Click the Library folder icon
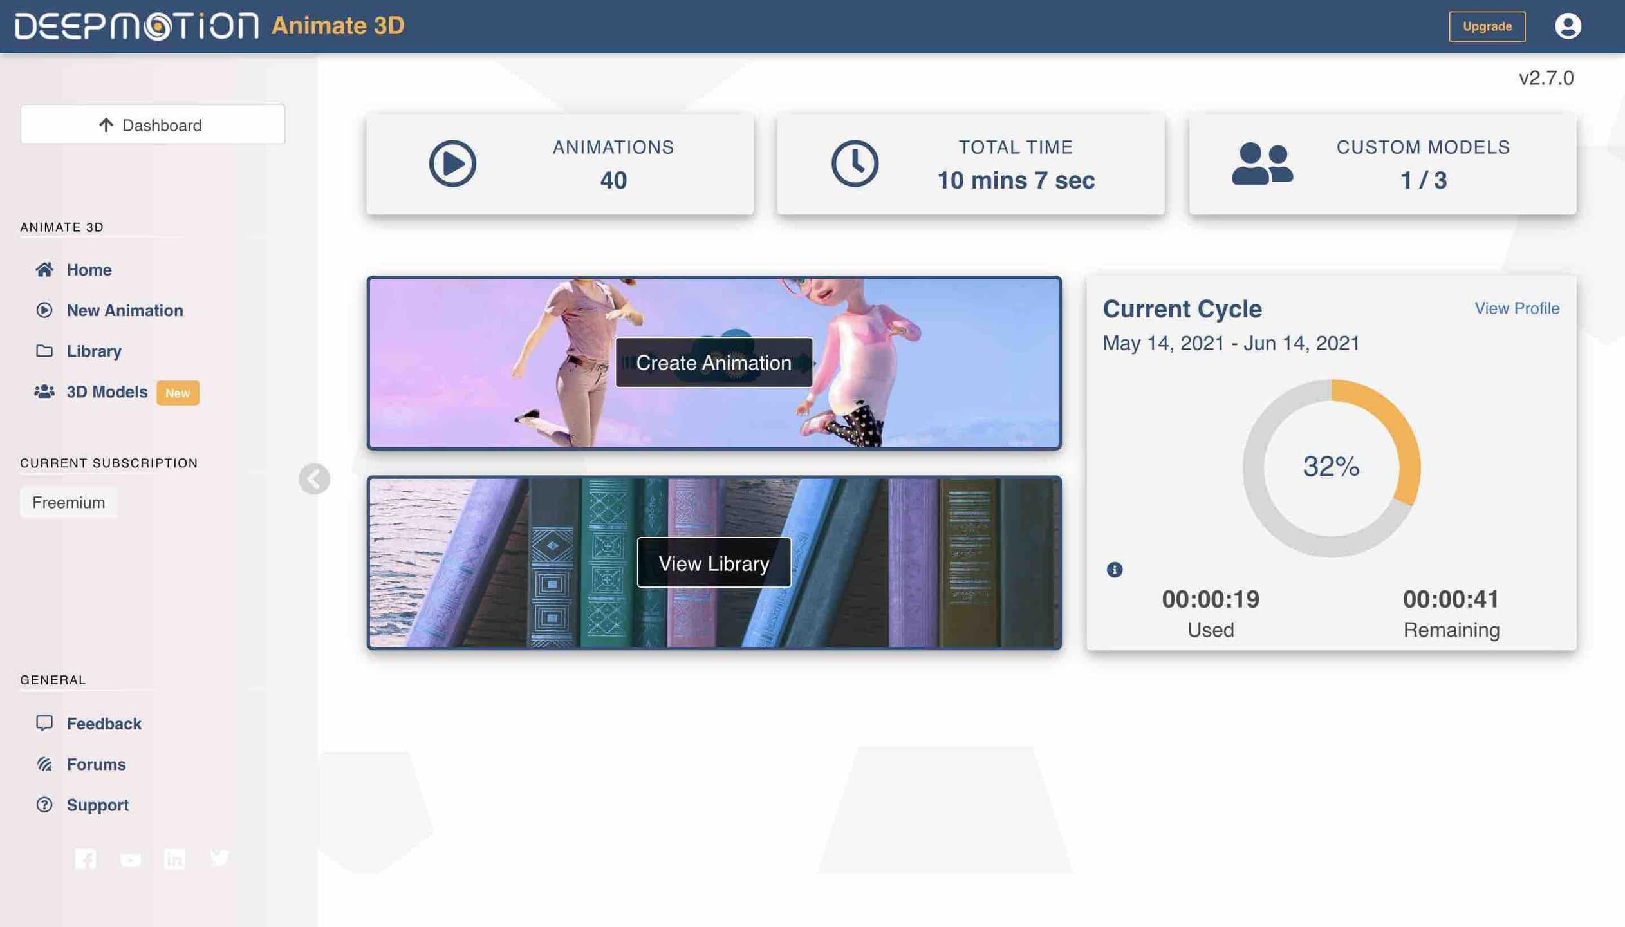 [44, 351]
